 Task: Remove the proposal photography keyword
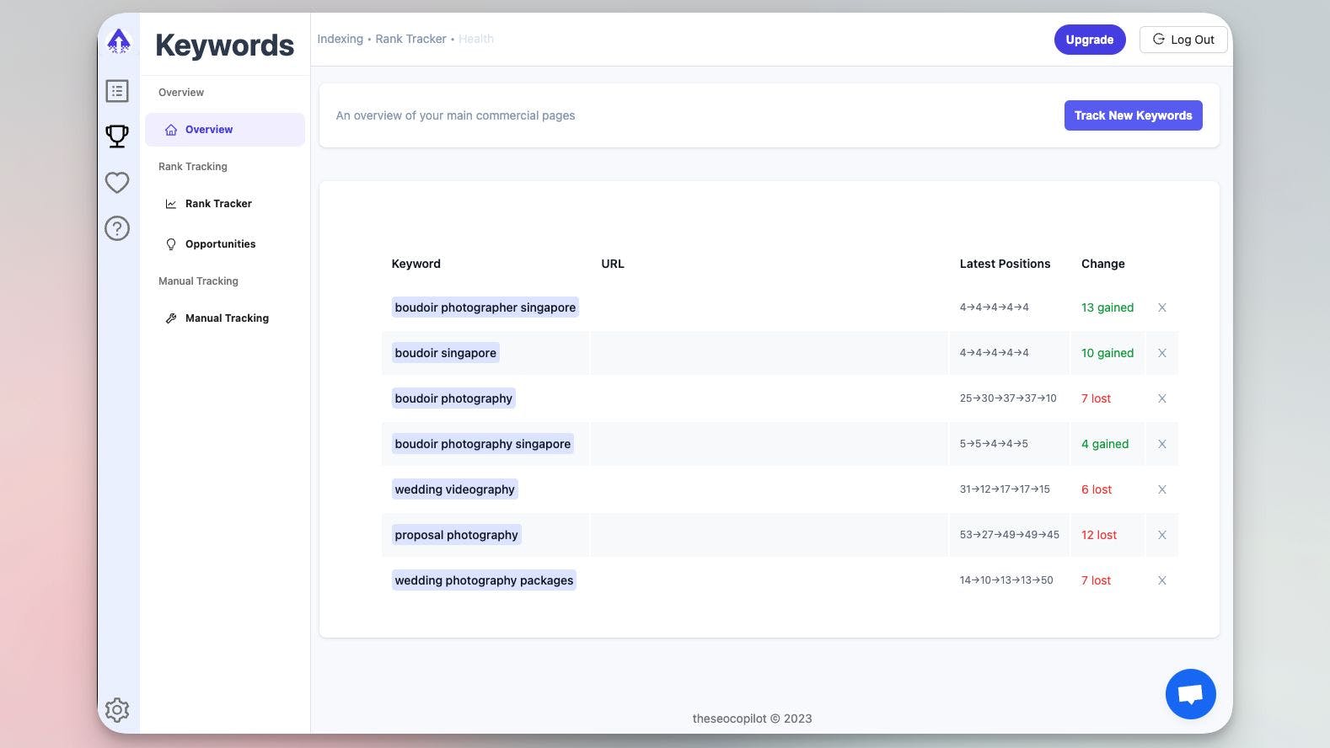click(x=1161, y=536)
